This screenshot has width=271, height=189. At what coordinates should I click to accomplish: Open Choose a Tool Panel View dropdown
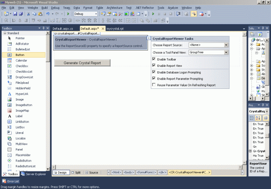[x=226, y=53]
